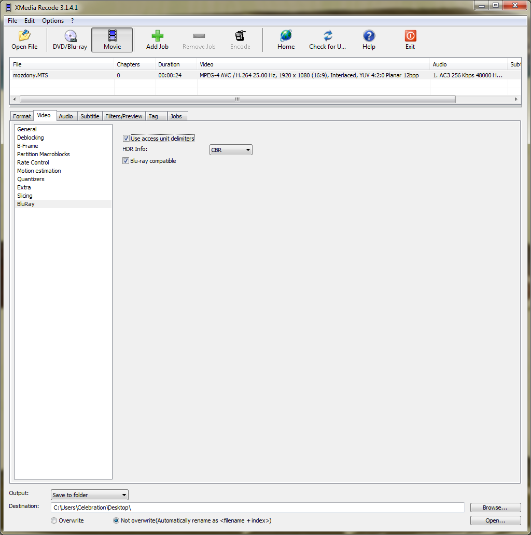The width and height of the screenshot is (531, 535).
Task: Select Rate Control settings item
Action: (x=63, y=162)
